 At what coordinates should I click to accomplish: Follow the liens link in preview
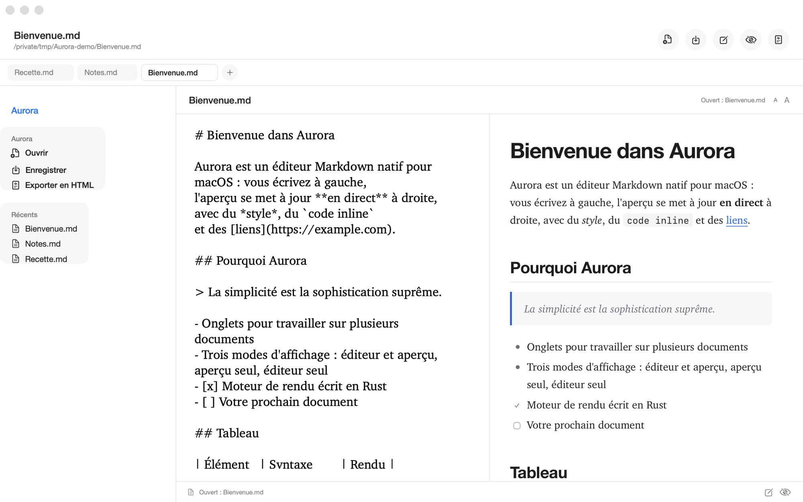(737, 220)
